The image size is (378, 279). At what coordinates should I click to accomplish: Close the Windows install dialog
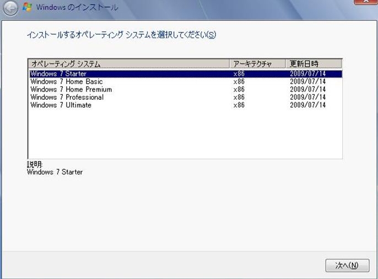(365, 2)
